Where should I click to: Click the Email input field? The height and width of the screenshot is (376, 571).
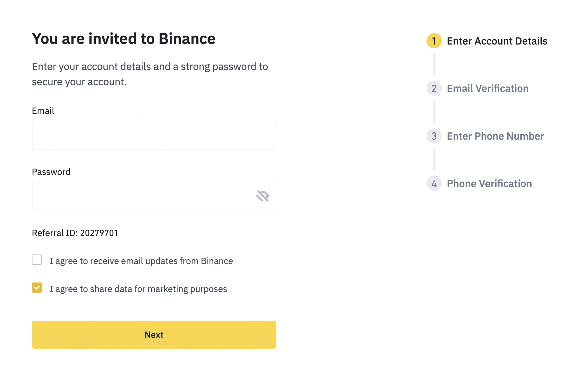(x=154, y=135)
